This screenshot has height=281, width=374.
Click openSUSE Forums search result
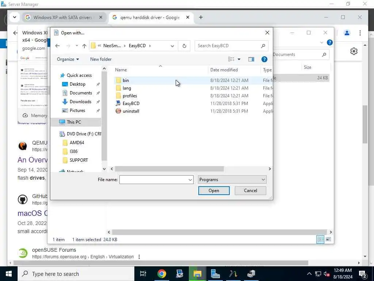[54, 250]
